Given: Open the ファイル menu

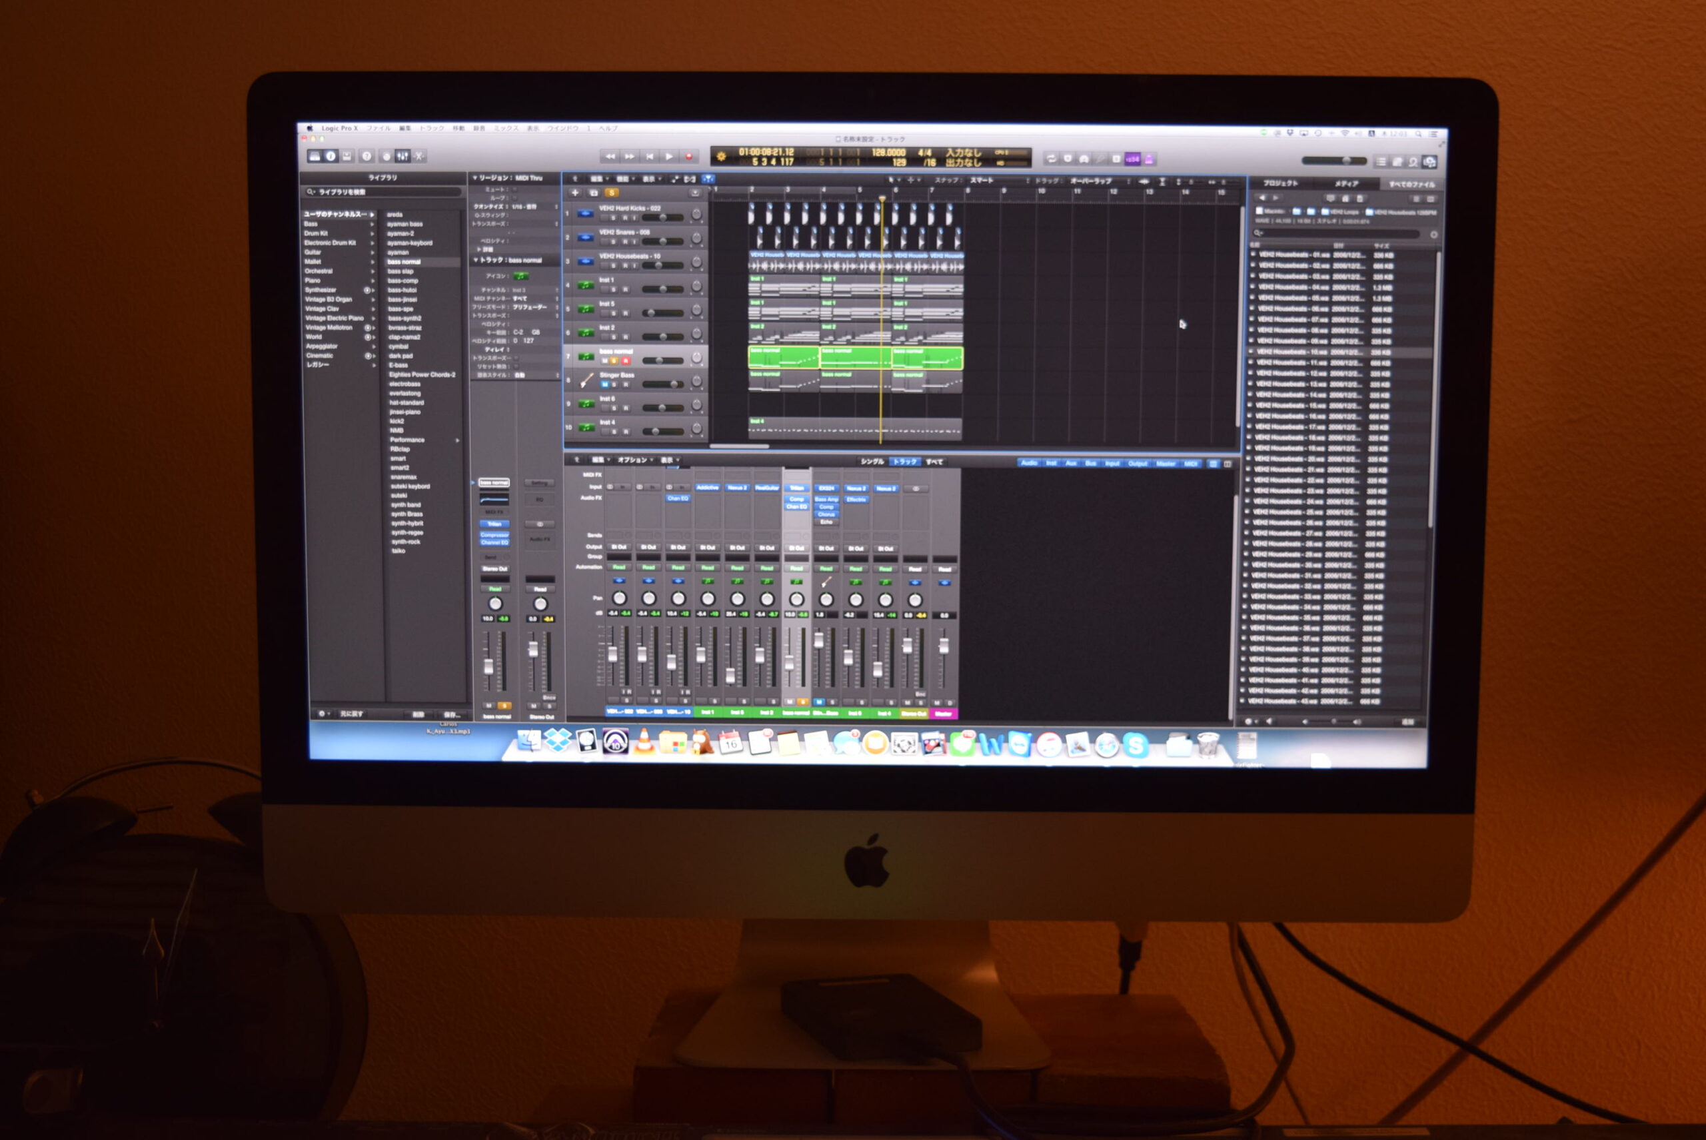Looking at the screenshot, I should tap(378, 129).
